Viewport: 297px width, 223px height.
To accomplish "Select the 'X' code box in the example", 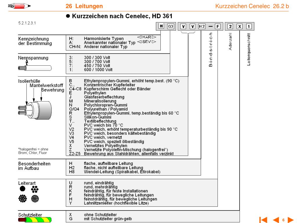I will (239, 26).
